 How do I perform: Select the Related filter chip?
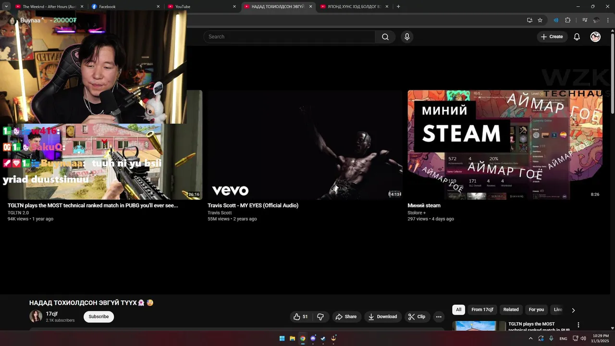pyautogui.click(x=511, y=309)
